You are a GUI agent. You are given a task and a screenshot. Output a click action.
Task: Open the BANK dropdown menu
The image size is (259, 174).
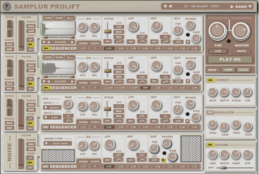point(244,6)
